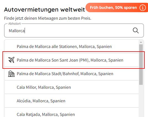Pick Palma de Mallorca Stadt/Bahnhof suggestion
This screenshot has width=148, height=117.
tap(72, 73)
